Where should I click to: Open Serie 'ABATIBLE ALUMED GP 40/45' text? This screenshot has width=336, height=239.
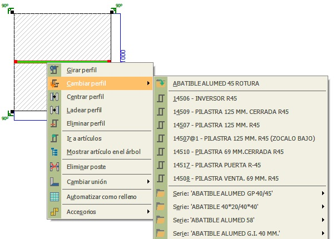point(223,193)
